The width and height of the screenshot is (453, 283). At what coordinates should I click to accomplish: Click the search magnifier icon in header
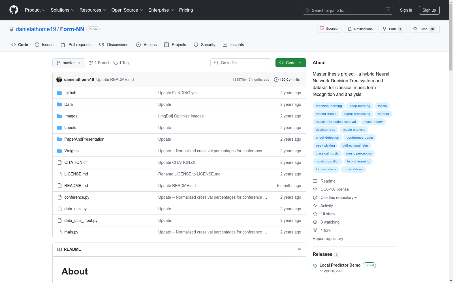(x=307, y=10)
